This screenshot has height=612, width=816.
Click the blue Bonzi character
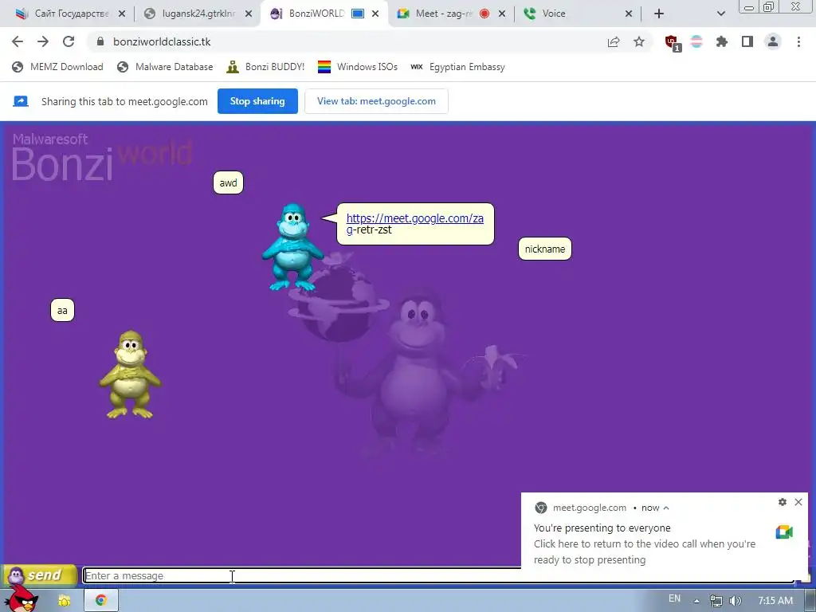tap(292, 247)
